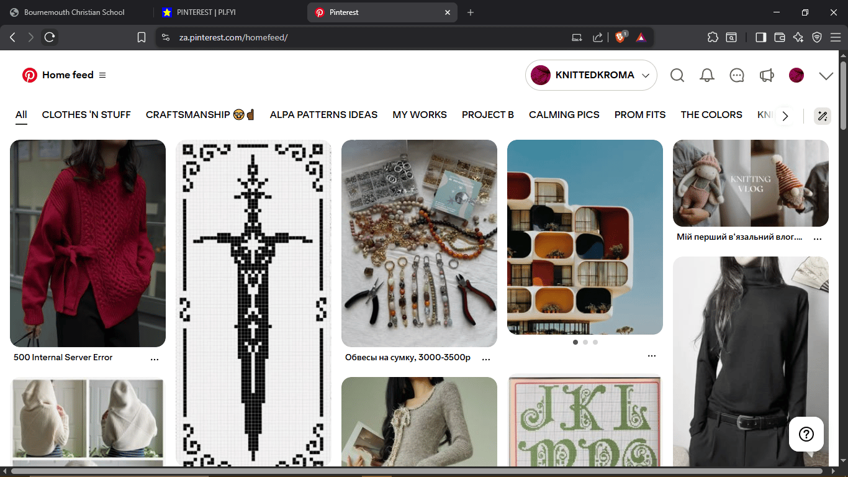Toggle the browser sidebar panel icon

pyautogui.click(x=760, y=37)
